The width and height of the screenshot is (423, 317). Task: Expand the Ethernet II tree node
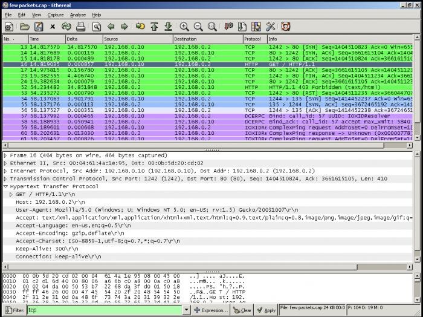tap(5, 163)
